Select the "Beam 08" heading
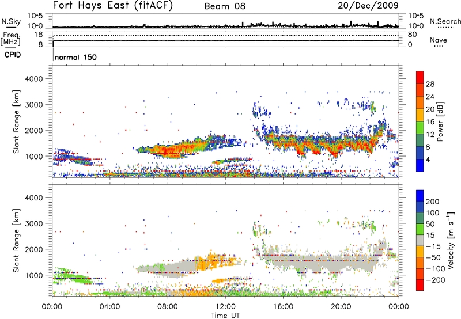 pos(225,6)
